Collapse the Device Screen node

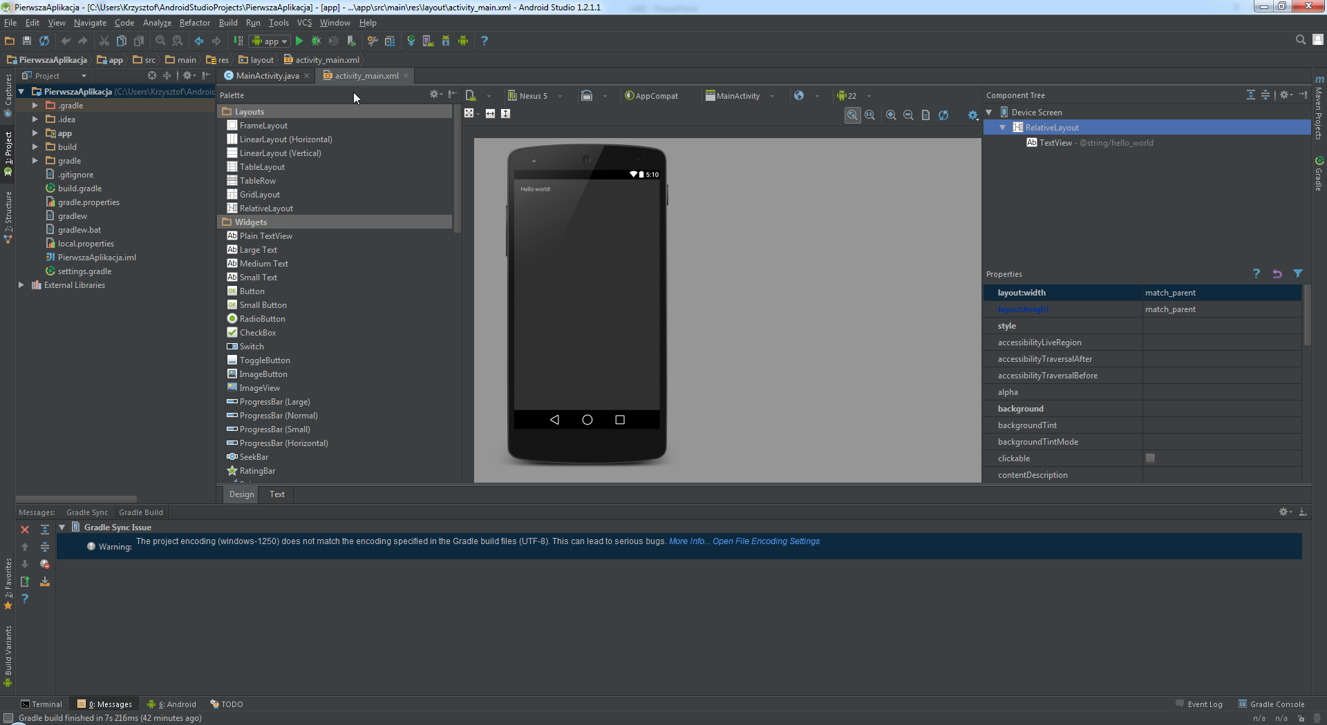pyautogui.click(x=989, y=112)
